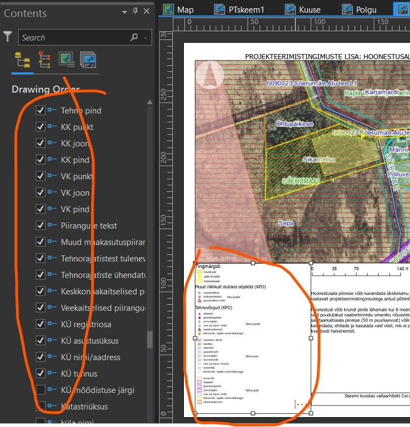Open search options dropdown arrow

click(x=145, y=38)
